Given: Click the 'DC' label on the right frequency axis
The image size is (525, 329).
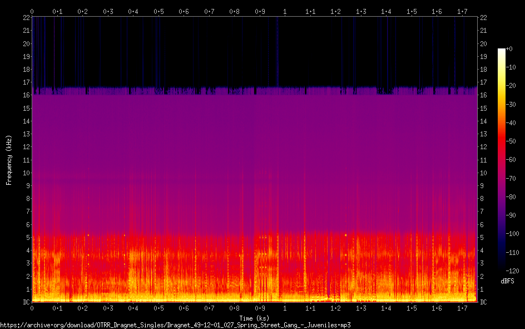Looking at the screenshot, I should (x=483, y=302).
